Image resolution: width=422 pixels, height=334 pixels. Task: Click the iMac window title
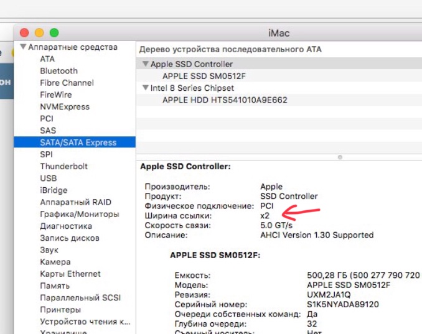(x=279, y=33)
